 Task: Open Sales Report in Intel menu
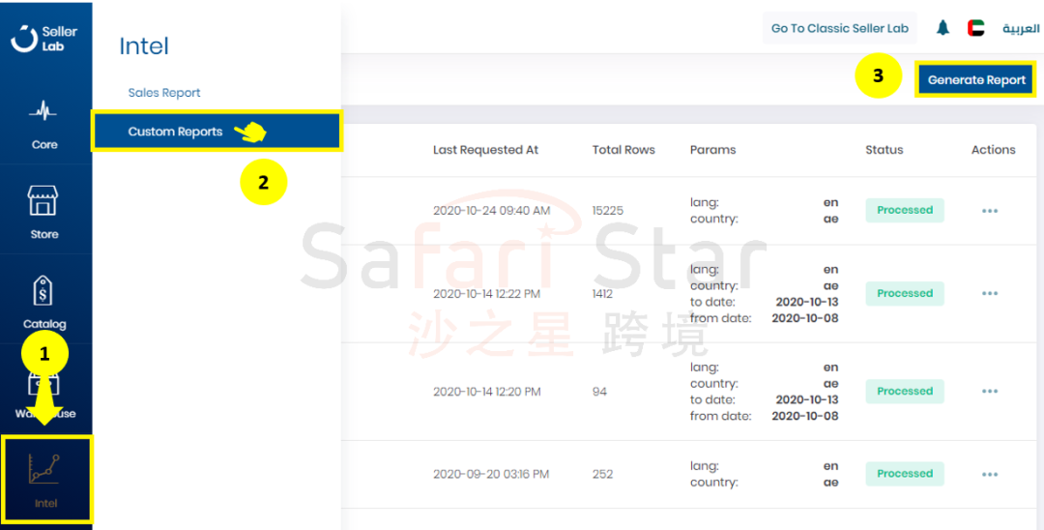pos(163,93)
